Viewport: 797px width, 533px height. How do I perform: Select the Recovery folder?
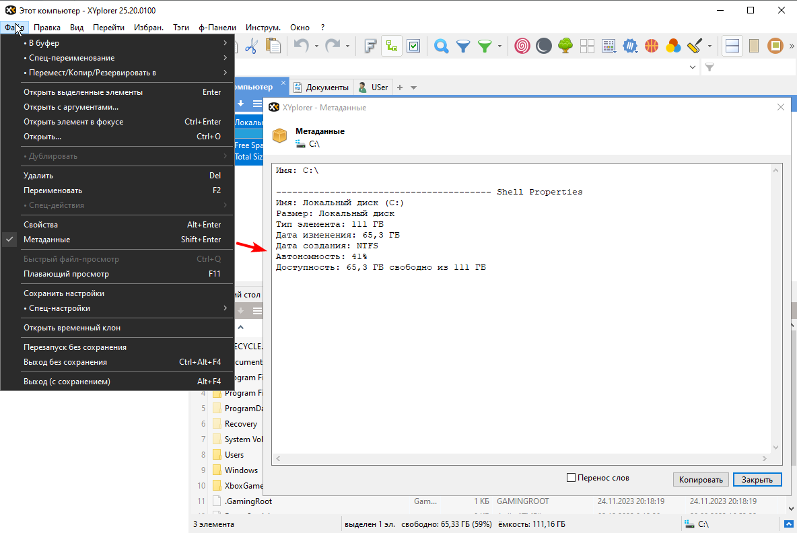click(240, 424)
